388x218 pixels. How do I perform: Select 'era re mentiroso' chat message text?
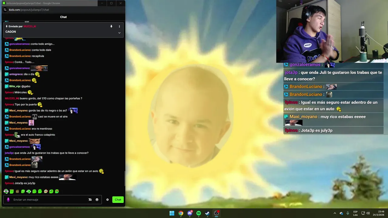(x=42, y=129)
